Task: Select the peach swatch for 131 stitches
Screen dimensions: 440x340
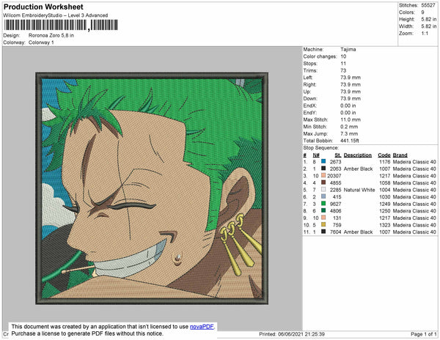Action: coord(323,218)
